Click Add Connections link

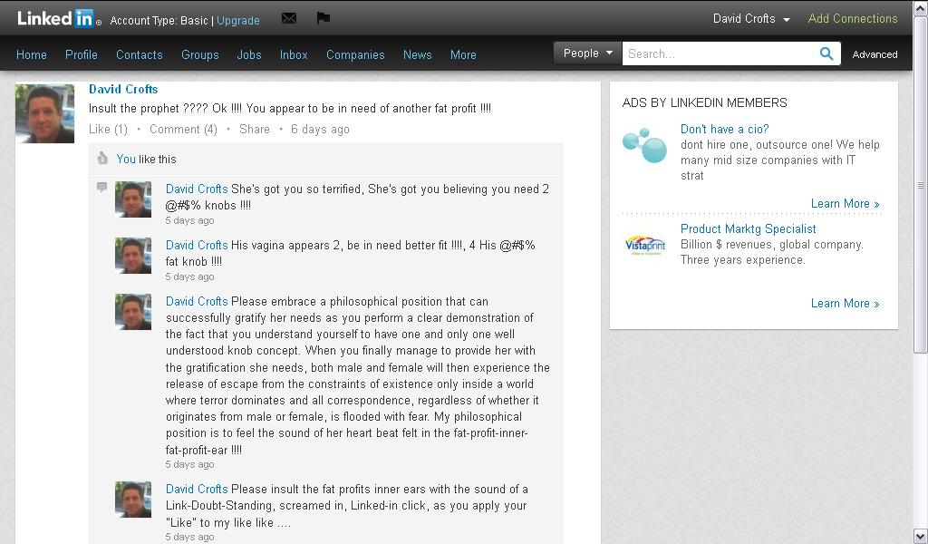pyautogui.click(x=852, y=18)
